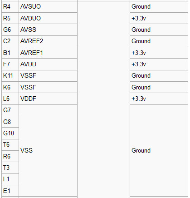Select the AVREF2 cell
190x198 pixels.
point(48,41)
